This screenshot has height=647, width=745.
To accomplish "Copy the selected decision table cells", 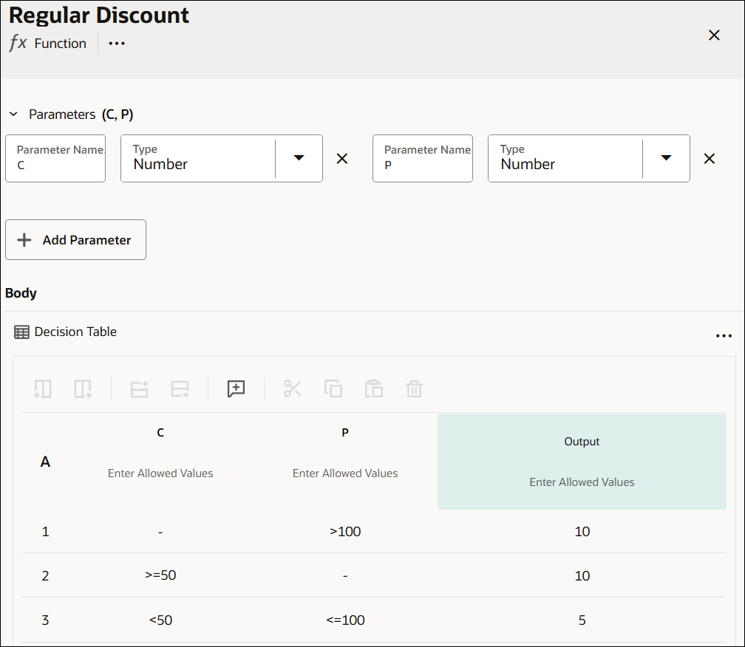I will coord(333,388).
